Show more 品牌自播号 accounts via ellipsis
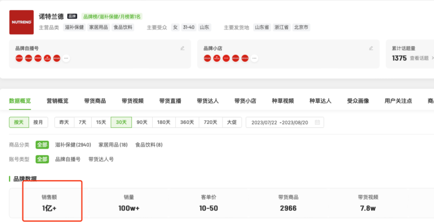The image size is (434, 222). pos(66,58)
